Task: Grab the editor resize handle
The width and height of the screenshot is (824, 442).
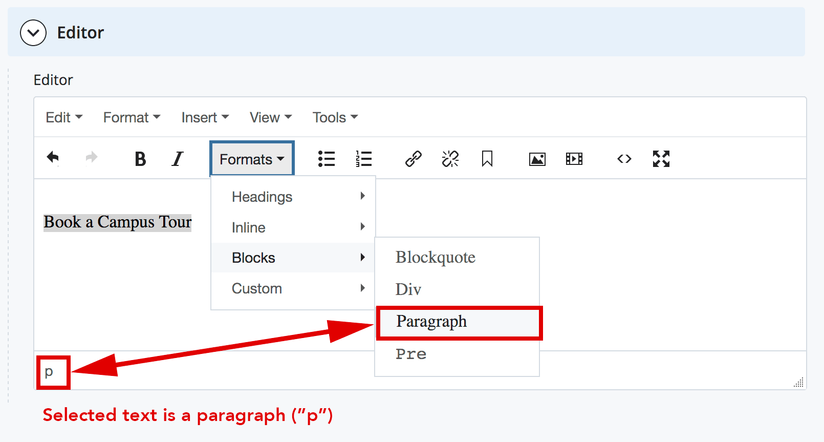Action: [798, 382]
